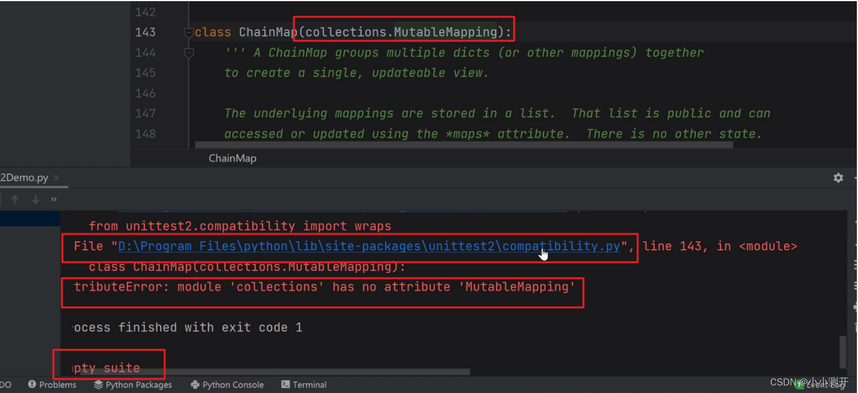Open the compatibility.py file link in traceback
Image resolution: width=858 pixels, height=393 pixels.
click(369, 246)
